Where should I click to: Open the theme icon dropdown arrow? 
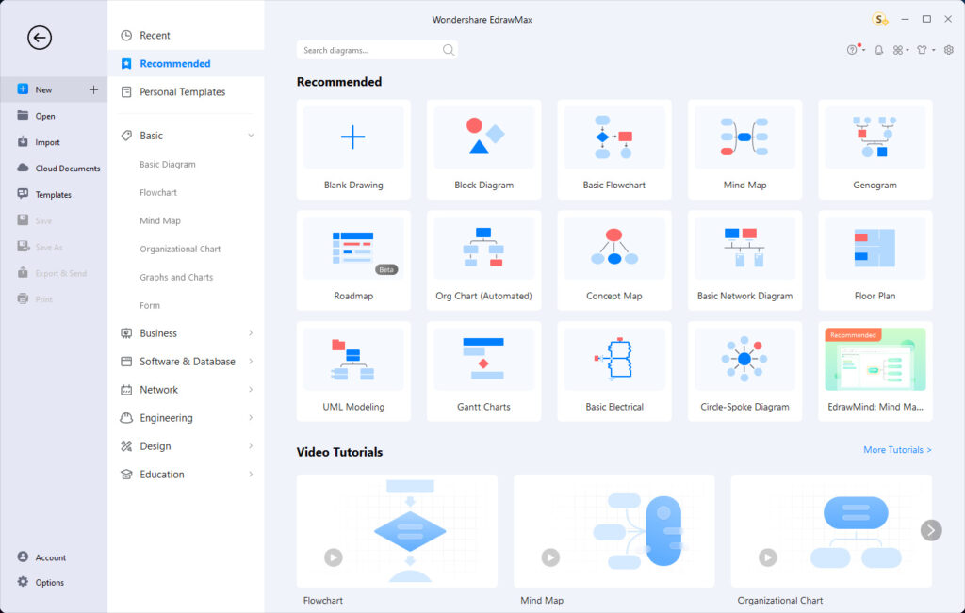(x=934, y=51)
